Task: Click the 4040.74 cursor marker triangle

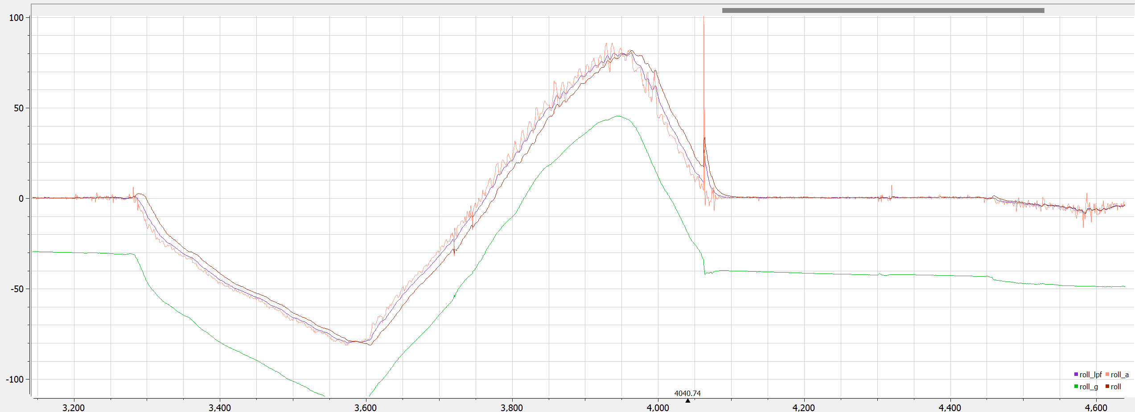Action: 688,400
